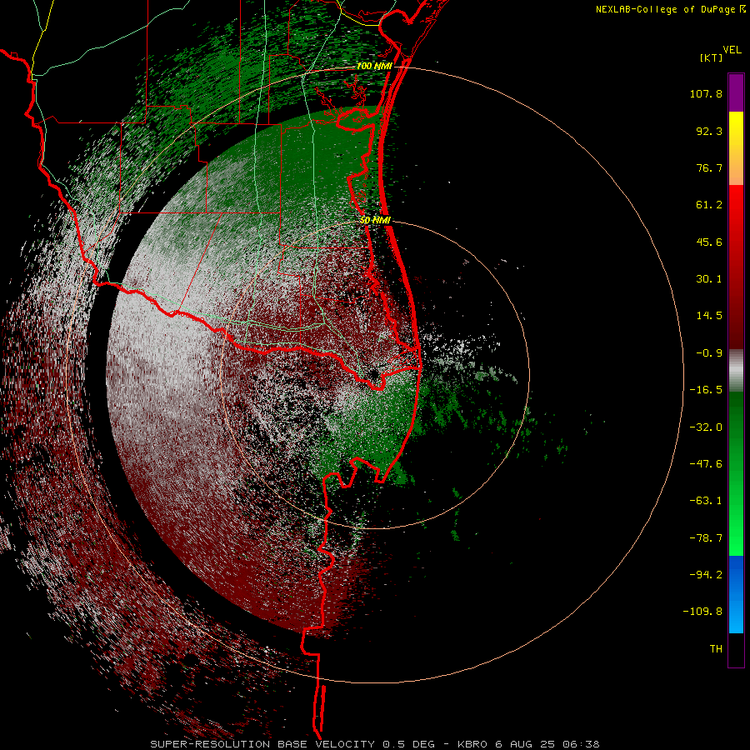
Task: Select the 107.8 velocity scale value
Action: [x=706, y=93]
